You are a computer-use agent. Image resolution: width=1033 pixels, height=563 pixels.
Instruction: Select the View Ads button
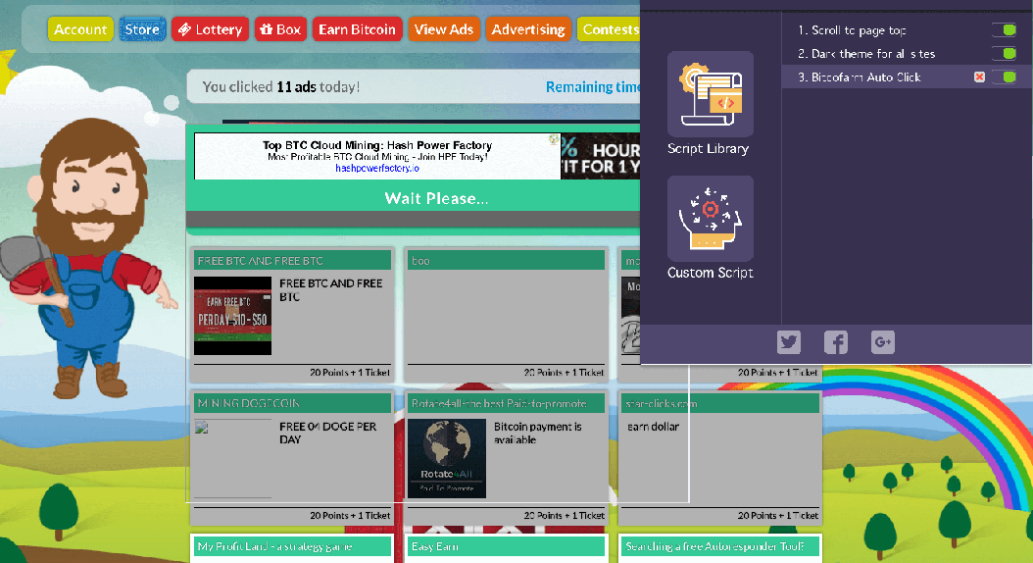tap(443, 29)
